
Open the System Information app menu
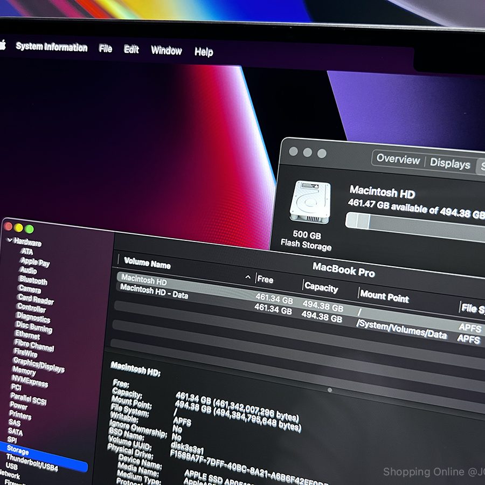(52, 47)
